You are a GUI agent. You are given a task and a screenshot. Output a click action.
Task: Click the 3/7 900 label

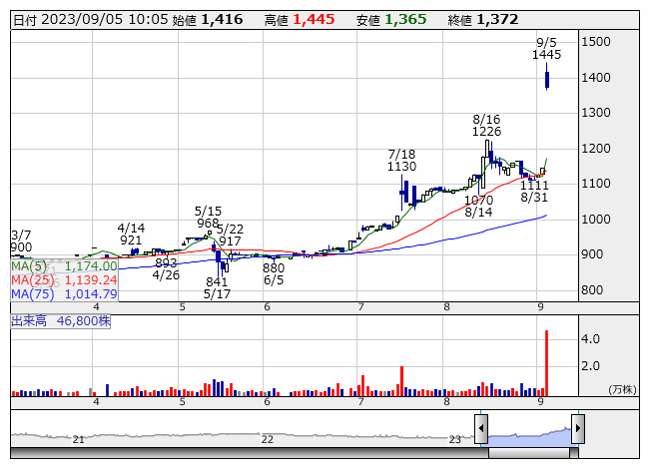tap(21, 240)
